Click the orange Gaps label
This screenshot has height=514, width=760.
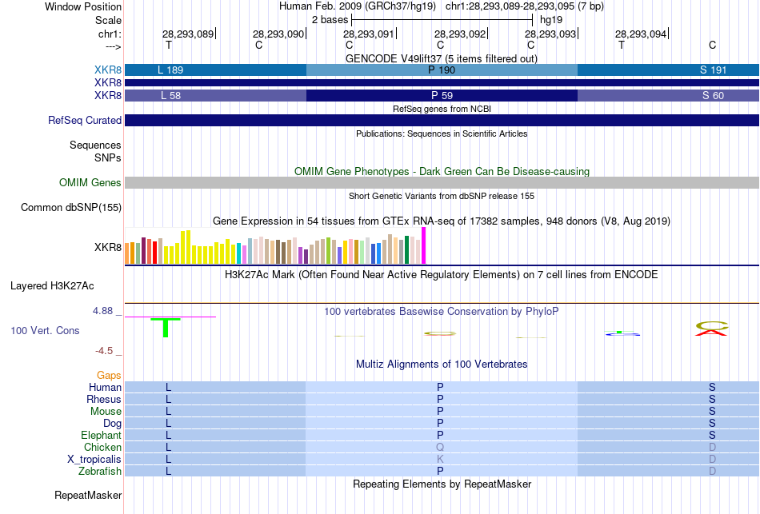click(x=109, y=375)
